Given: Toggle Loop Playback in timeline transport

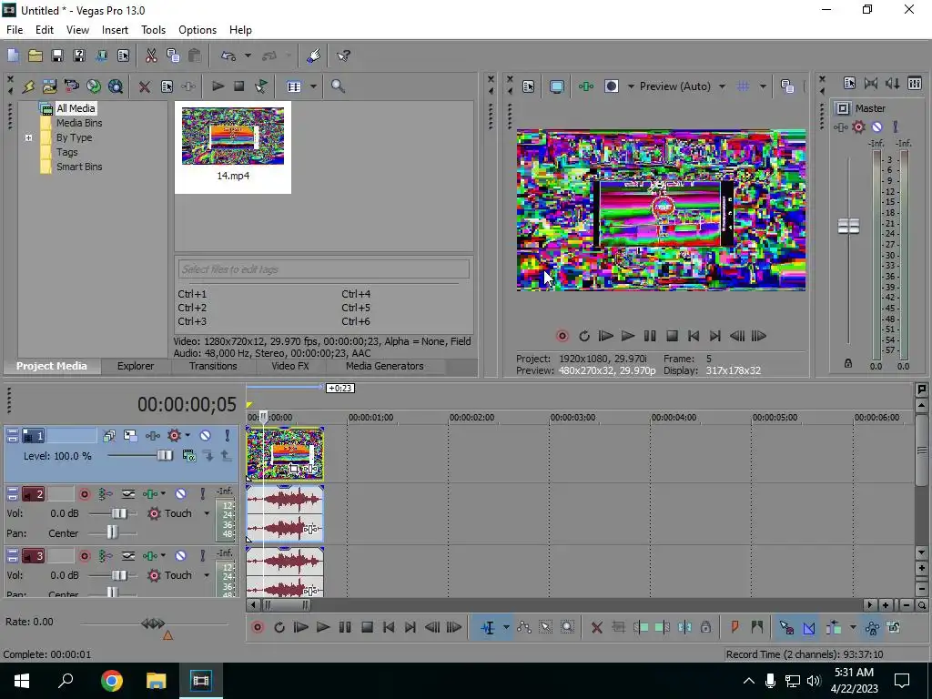Looking at the screenshot, I should click(279, 627).
